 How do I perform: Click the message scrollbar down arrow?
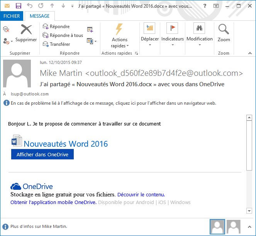click(x=249, y=211)
